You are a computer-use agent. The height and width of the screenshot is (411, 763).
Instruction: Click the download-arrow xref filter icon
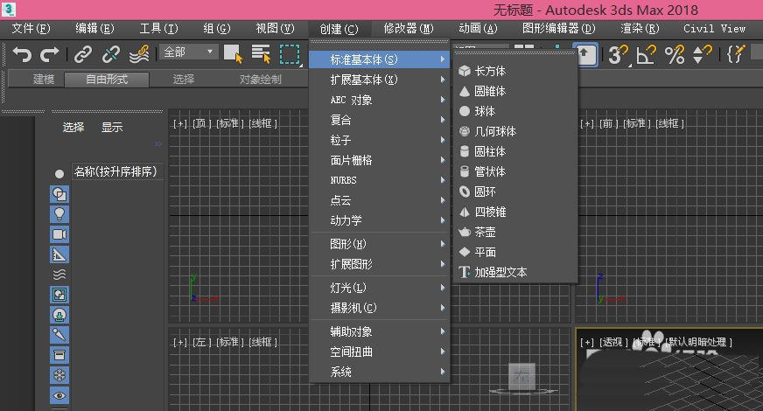pos(59,315)
